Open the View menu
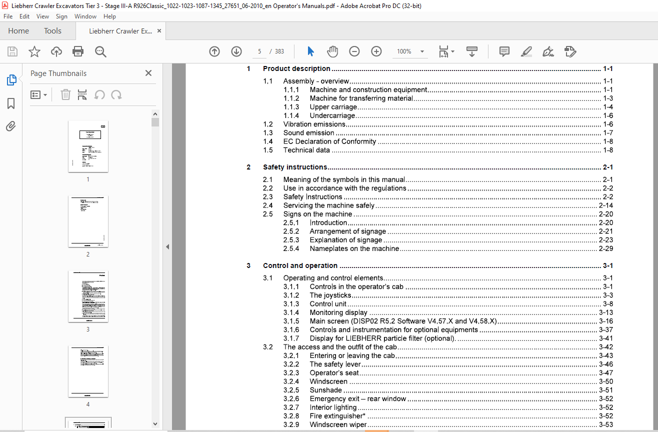Viewport: 658px width, 432px height. click(x=42, y=16)
